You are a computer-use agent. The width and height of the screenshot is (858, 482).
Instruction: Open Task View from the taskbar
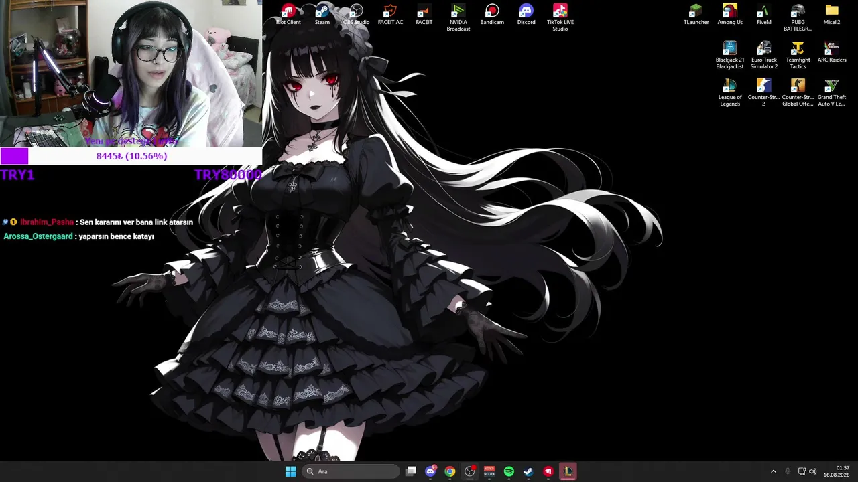pyautogui.click(x=411, y=471)
